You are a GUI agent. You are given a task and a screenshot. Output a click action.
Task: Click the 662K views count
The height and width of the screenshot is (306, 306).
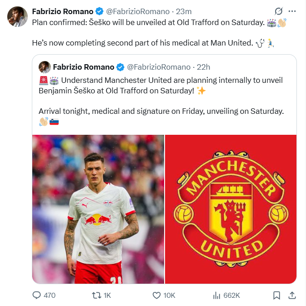pyautogui.click(x=231, y=296)
